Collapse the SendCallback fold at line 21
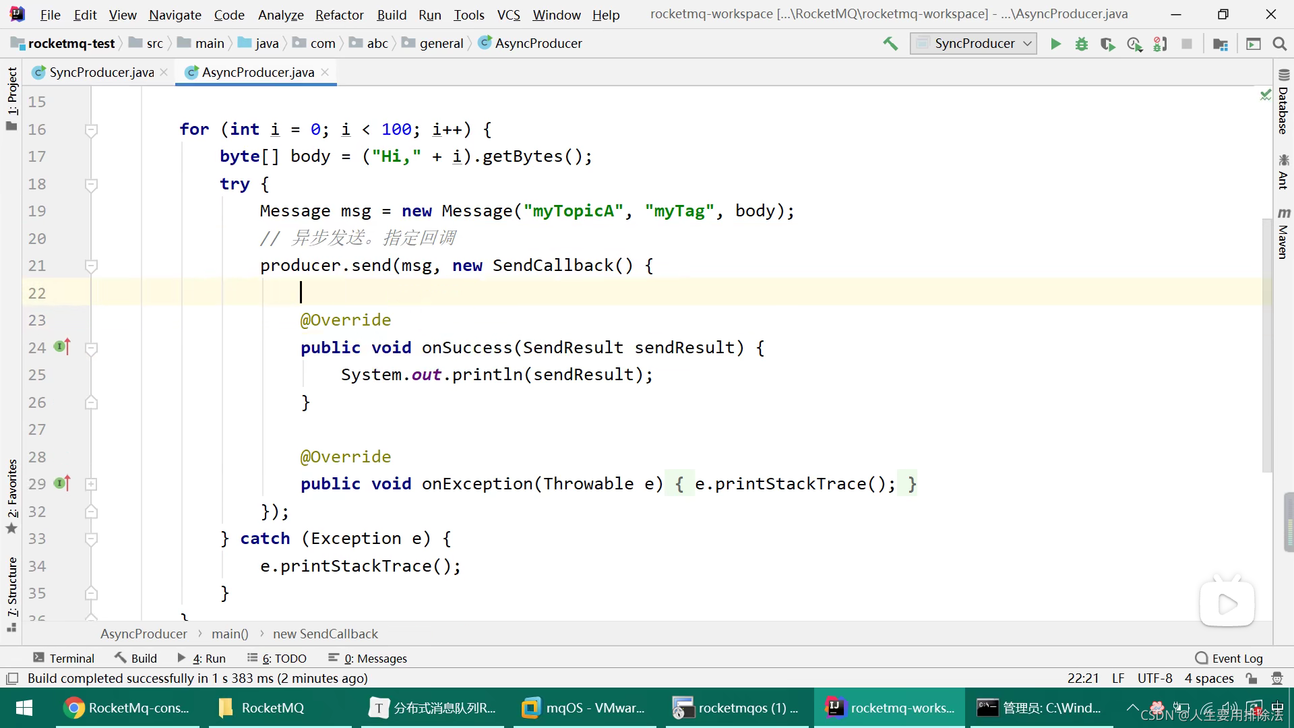The width and height of the screenshot is (1294, 728). coord(92,266)
